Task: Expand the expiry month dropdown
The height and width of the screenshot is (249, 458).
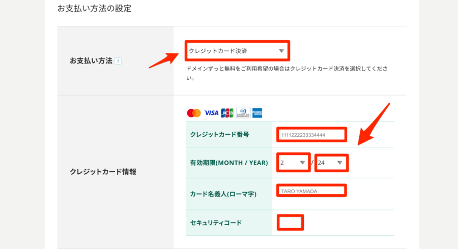Action: (294, 163)
